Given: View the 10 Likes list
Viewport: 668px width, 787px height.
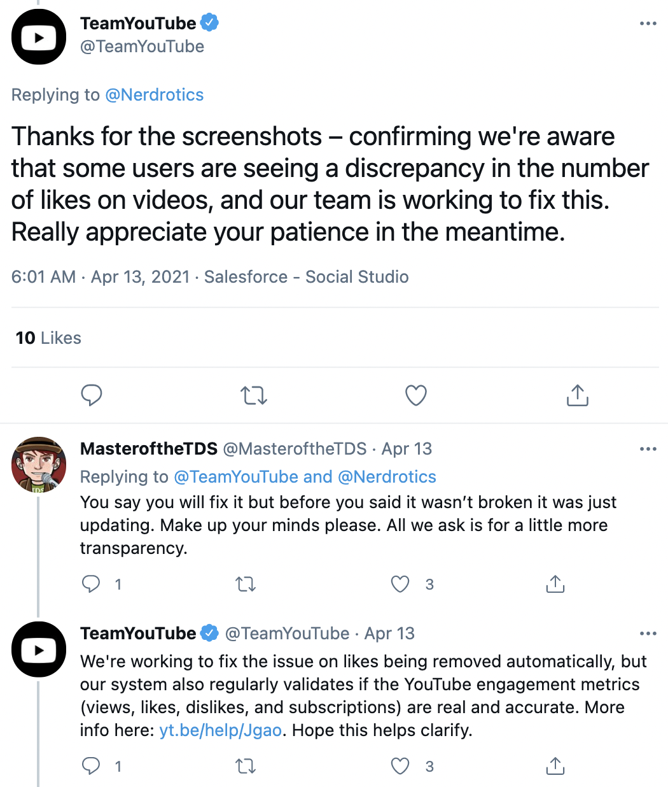Looking at the screenshot, I should 48,338.
